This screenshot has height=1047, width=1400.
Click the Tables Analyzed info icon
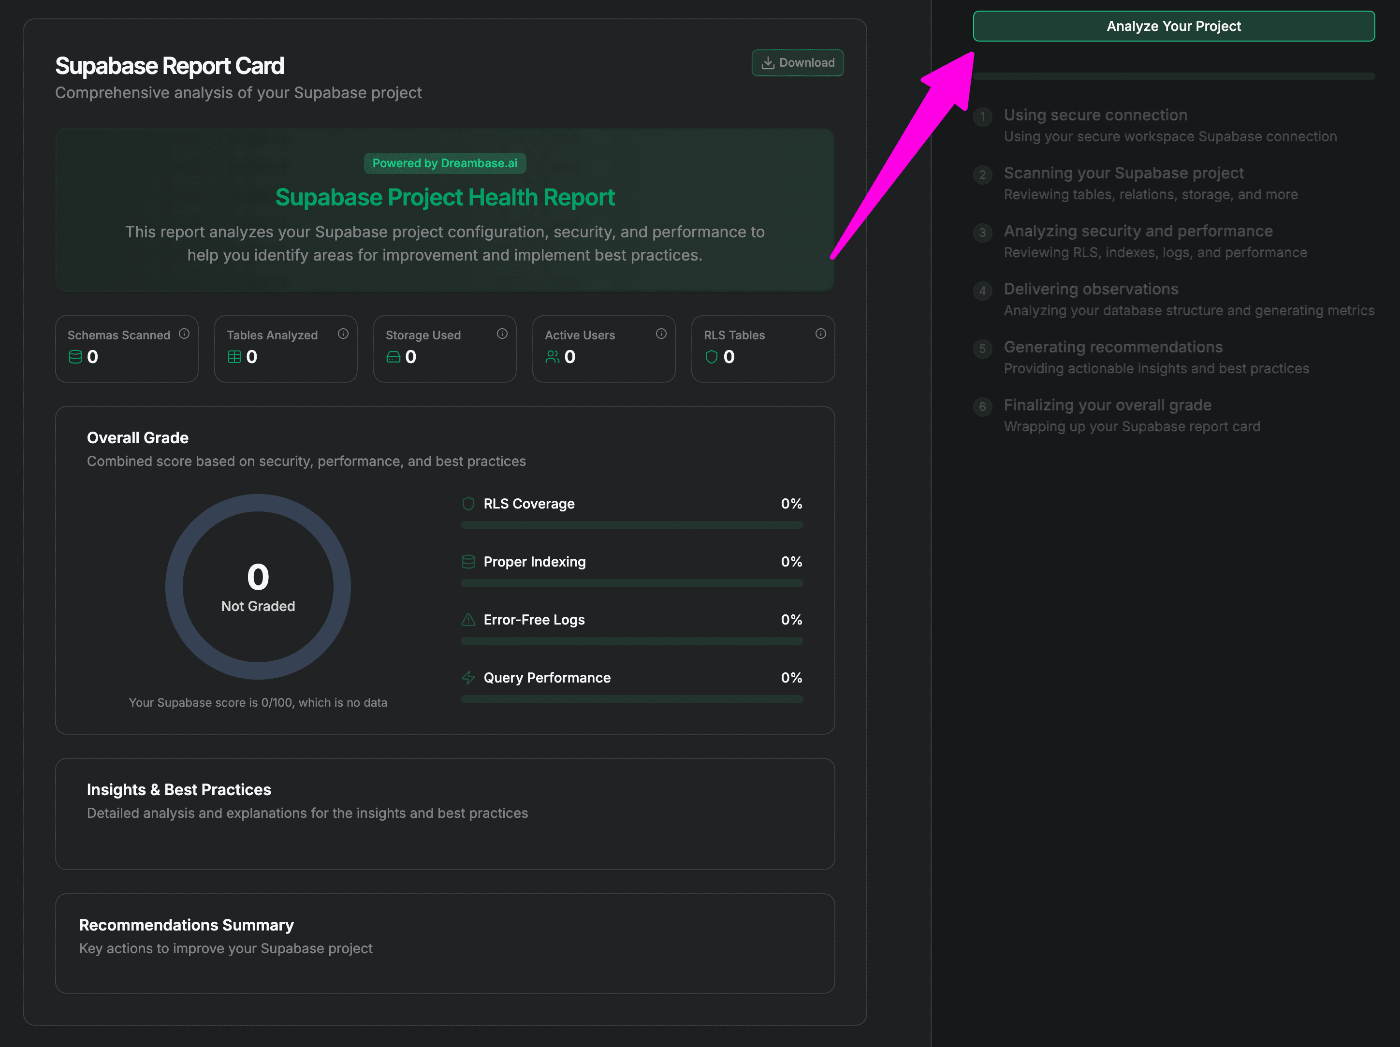pyautogui.click(x=343, y=334)
